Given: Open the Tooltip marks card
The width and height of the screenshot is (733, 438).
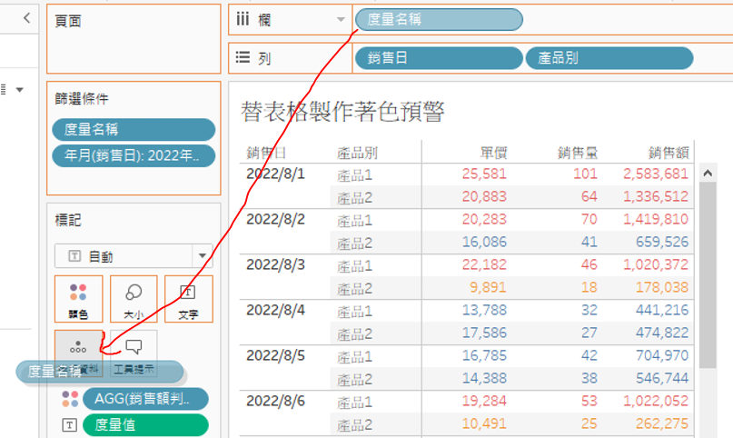Looking at the screenshot, I should (x=134, y=353).
